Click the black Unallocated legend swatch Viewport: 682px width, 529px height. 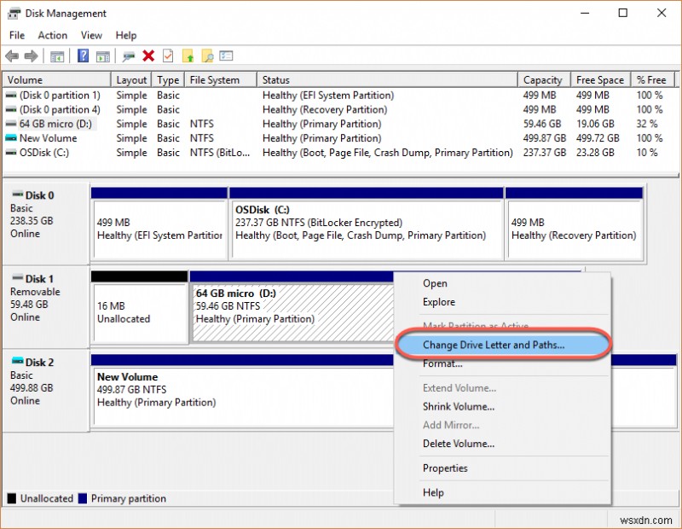point(12,498)
